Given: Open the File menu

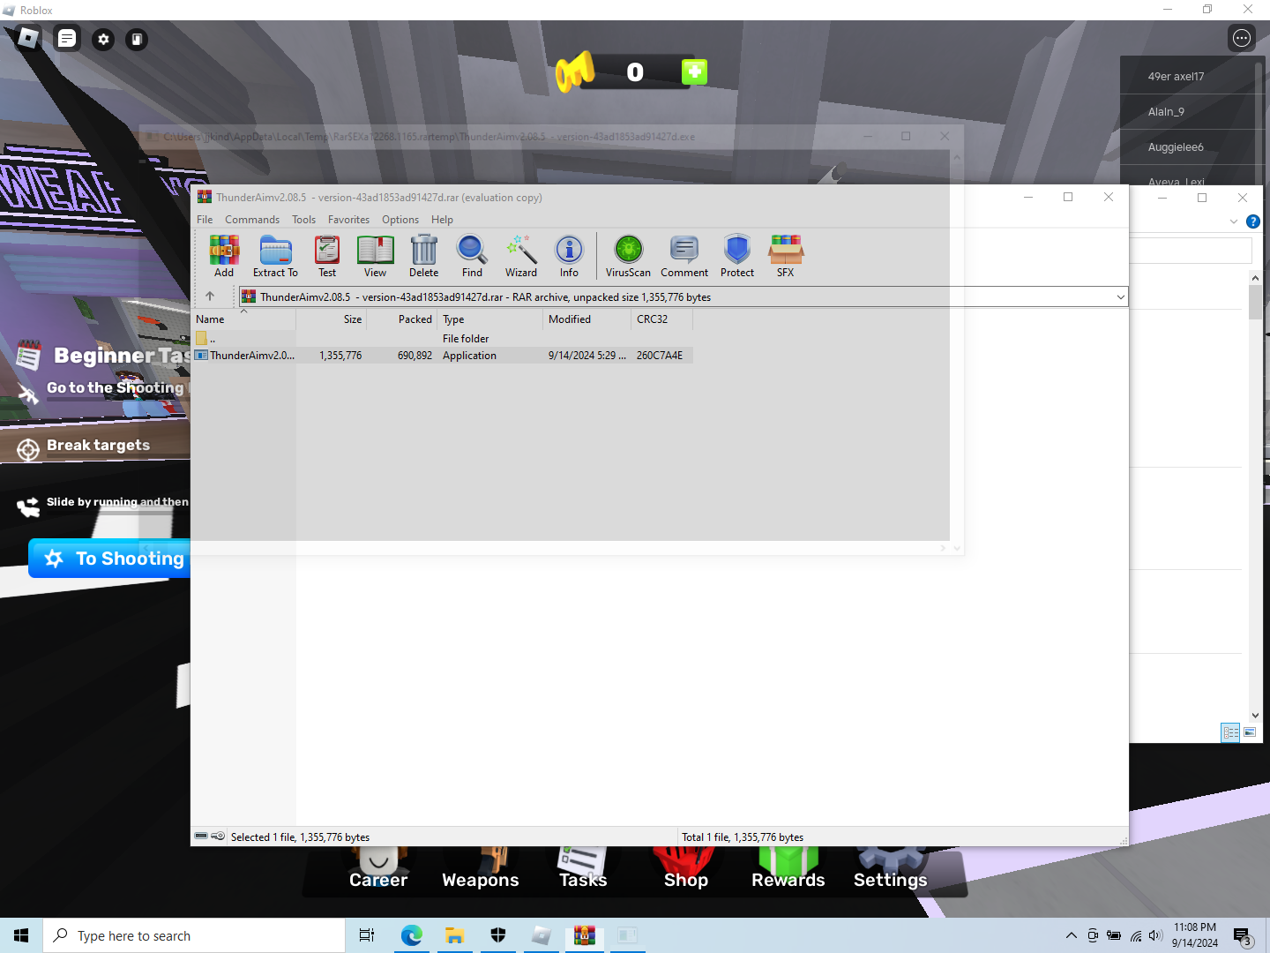Looking at the screenshot, I should coord(205,220).
